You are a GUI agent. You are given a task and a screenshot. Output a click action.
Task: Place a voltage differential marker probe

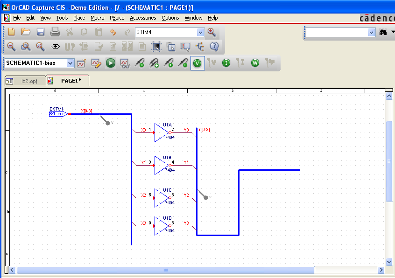pos(154,63)
